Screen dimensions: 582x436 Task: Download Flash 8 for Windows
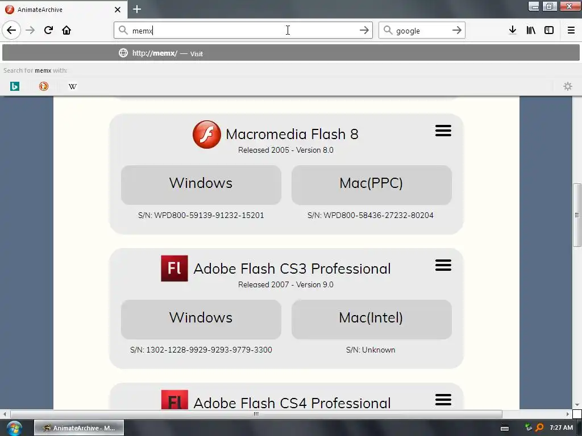[201, 185]
